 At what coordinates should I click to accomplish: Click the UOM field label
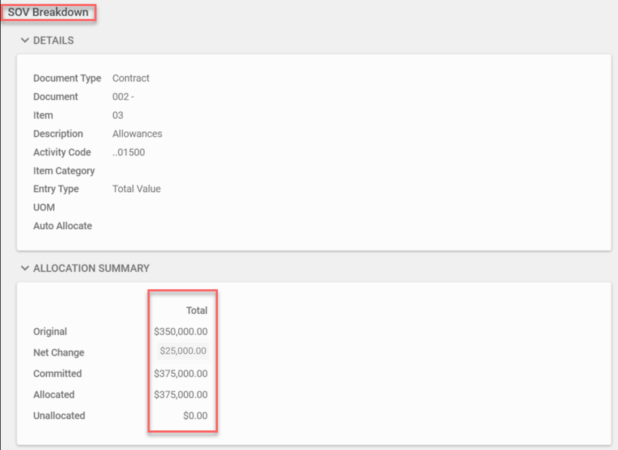pyautogui.click(x=44, y=207)
